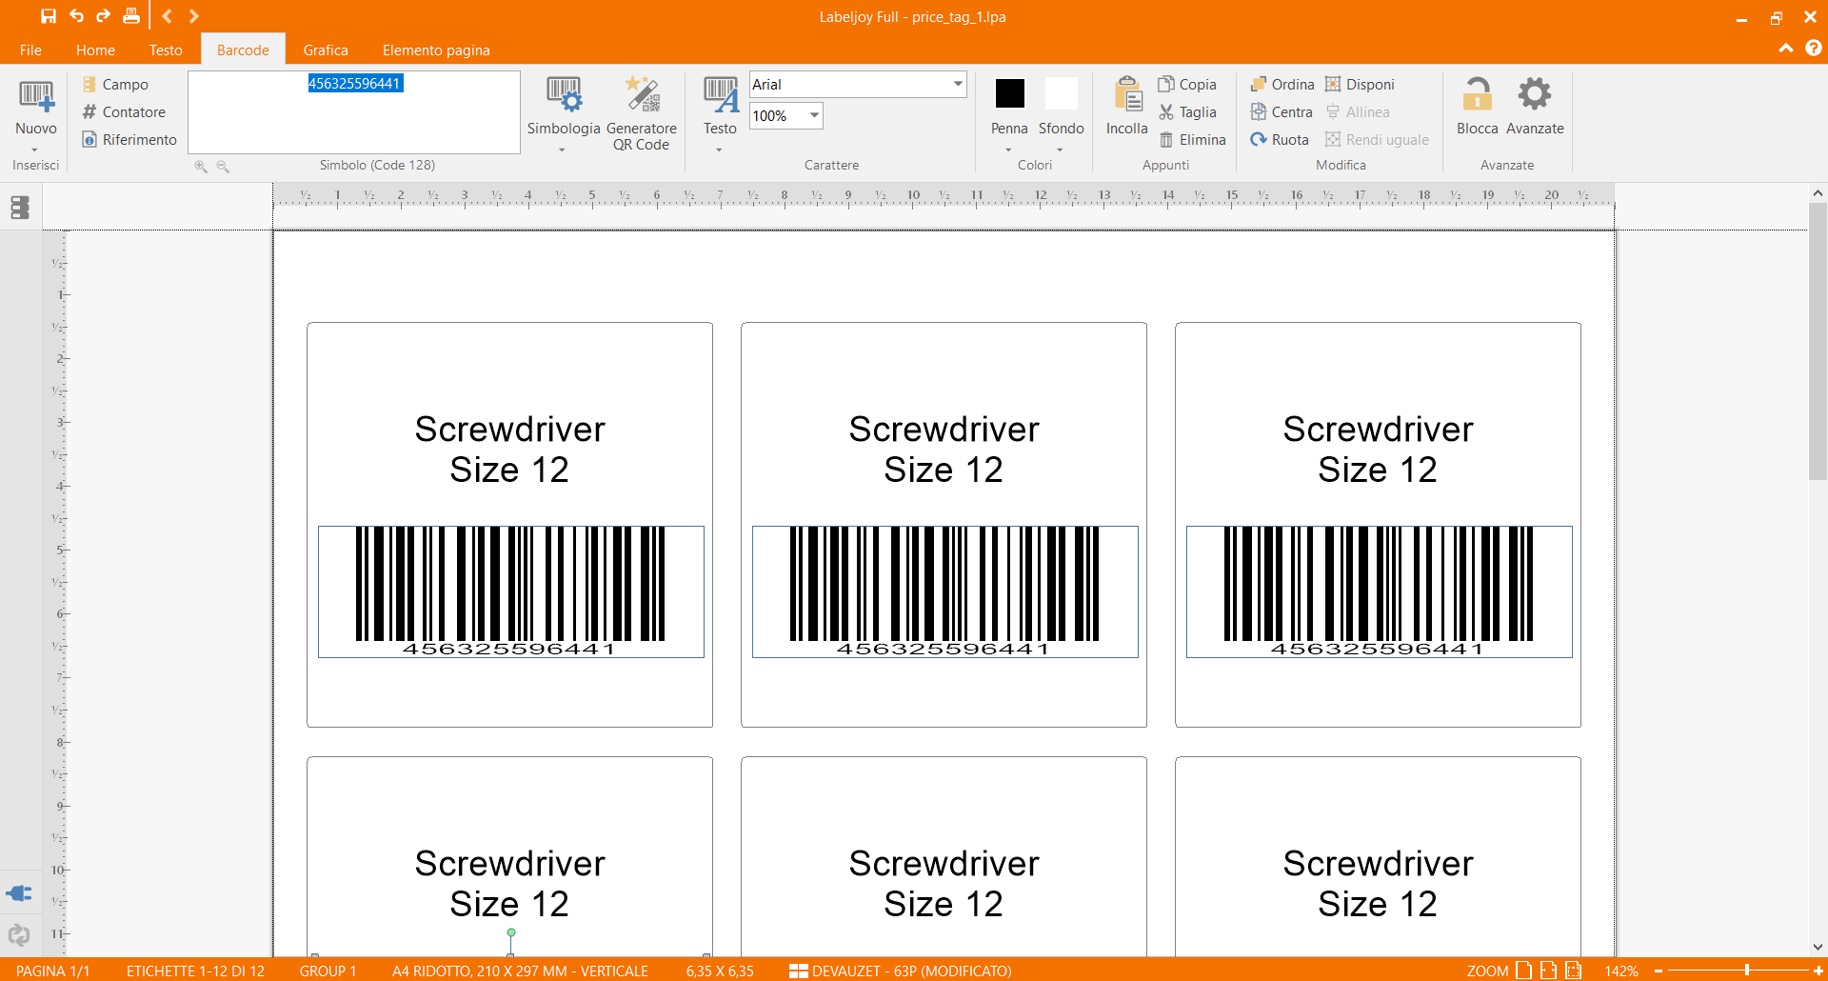Viewport: 1828px width, 981px height.
Task: Open the Arial font dropdown
Action: (957, 84)
